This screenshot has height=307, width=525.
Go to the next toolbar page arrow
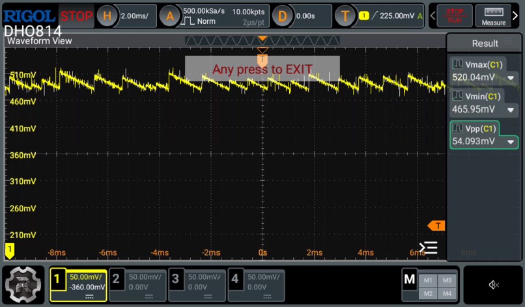516,16
